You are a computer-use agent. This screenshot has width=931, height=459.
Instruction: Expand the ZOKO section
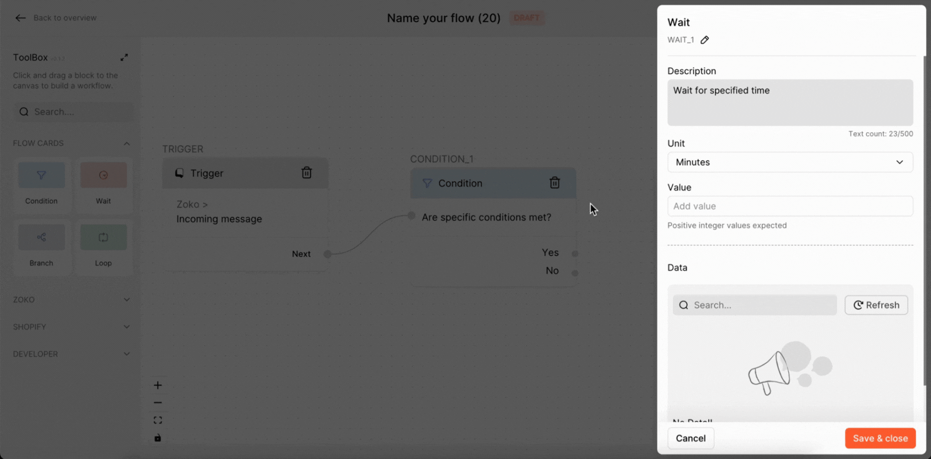pos(127,300)
